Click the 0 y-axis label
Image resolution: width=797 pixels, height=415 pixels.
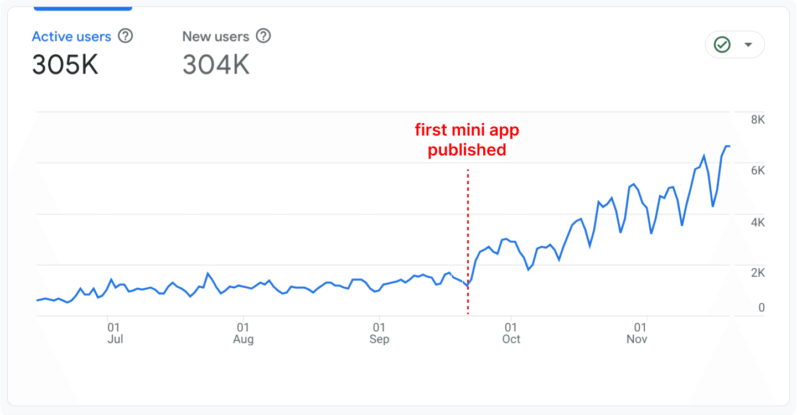pos(762,308)
